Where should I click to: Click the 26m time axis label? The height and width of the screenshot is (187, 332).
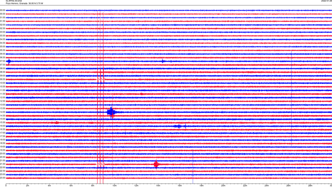click(288, 186)
